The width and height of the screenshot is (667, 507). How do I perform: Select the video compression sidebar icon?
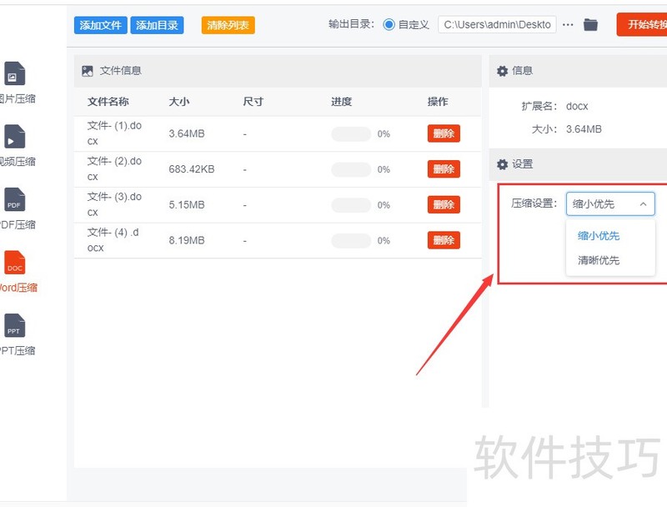click(14, 137)
